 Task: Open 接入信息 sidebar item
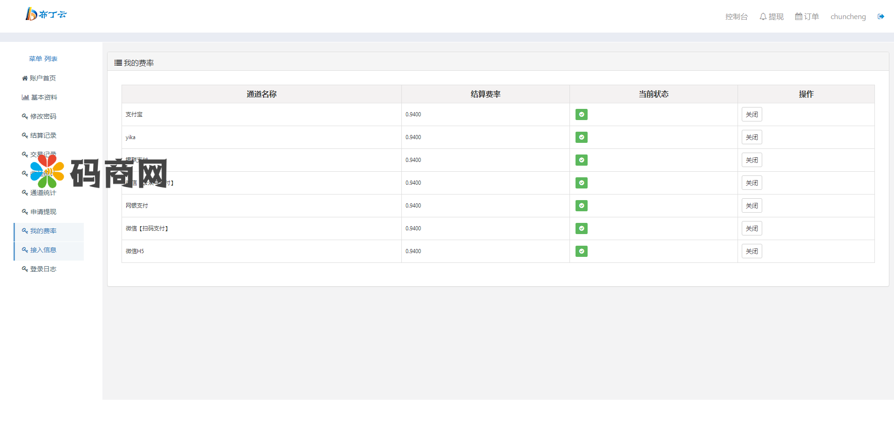click(x=43, y=250)
